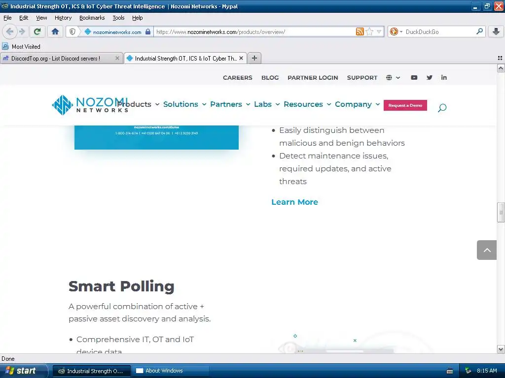
Task: Open the tab groups icon
Action: pyautogui.click(x=500, y=58)
